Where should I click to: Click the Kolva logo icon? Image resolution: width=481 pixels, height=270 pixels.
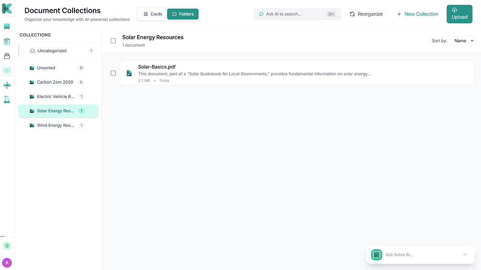pos(7,9)
